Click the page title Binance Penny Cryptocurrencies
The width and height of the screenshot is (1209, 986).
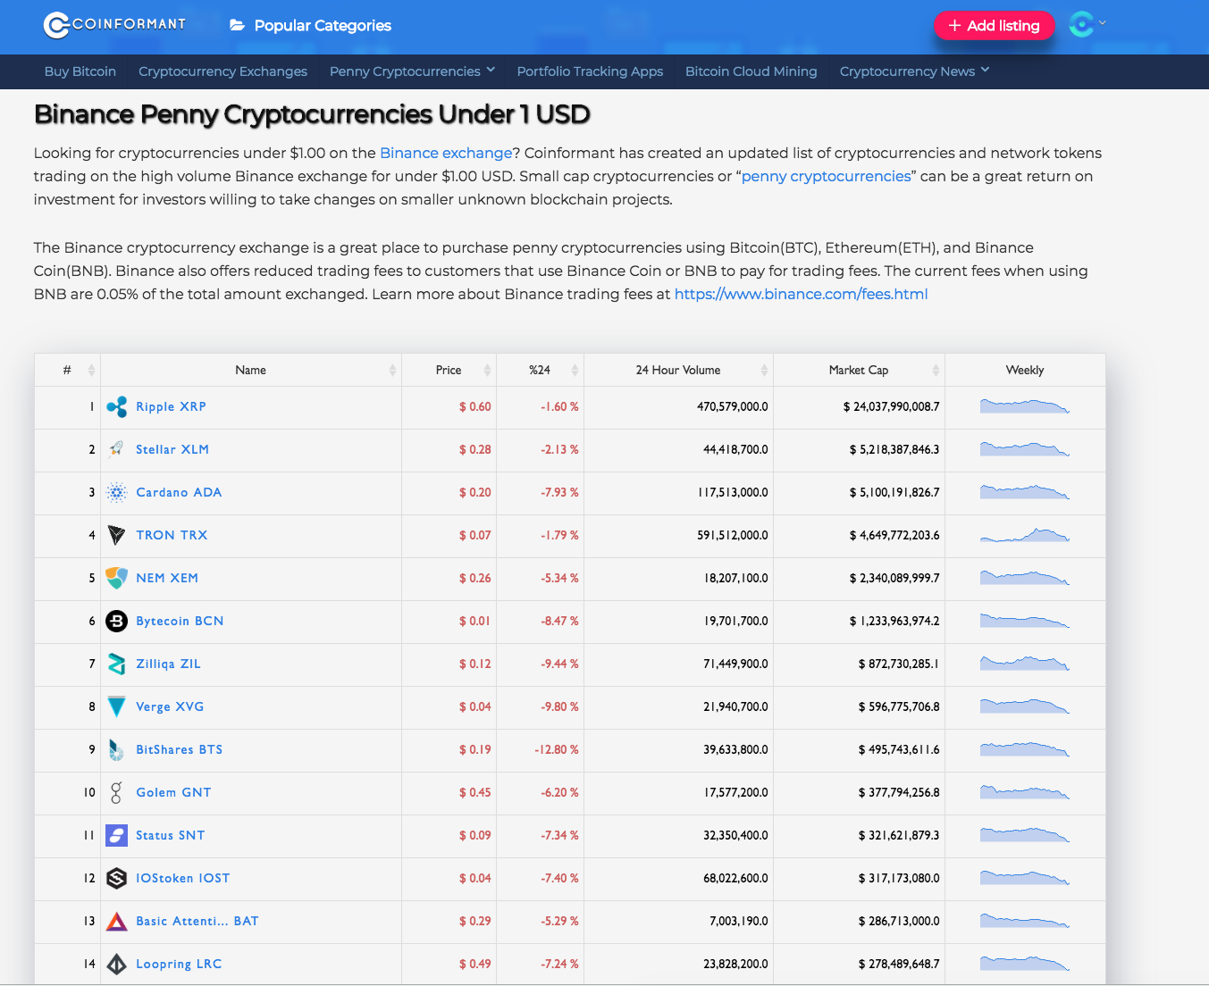point(312,114)
